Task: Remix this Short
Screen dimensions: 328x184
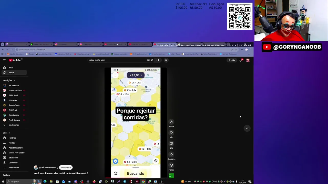Action: 171,165
